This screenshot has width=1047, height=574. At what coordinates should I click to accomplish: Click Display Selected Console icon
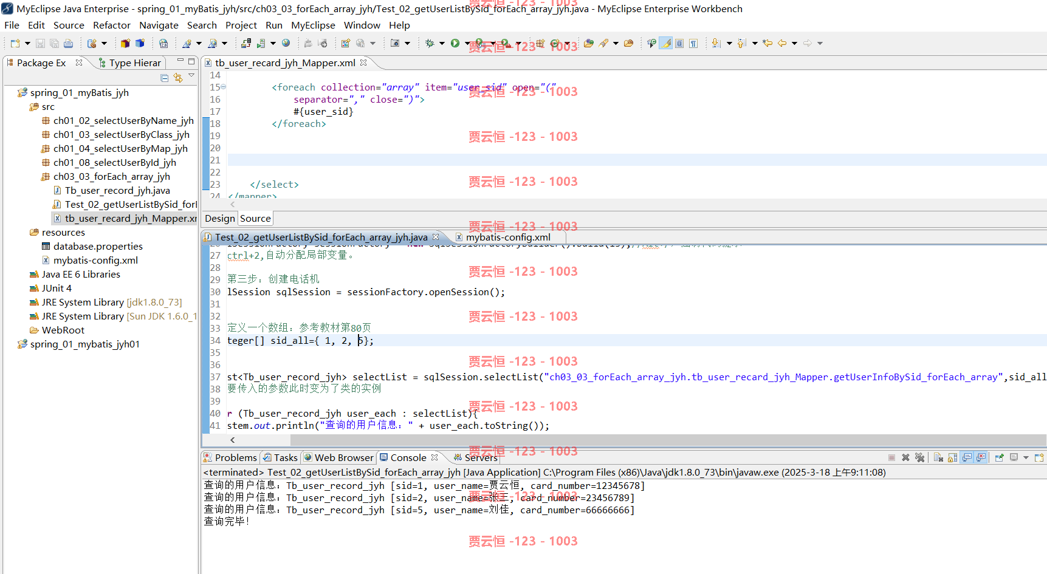[1014, 457]
